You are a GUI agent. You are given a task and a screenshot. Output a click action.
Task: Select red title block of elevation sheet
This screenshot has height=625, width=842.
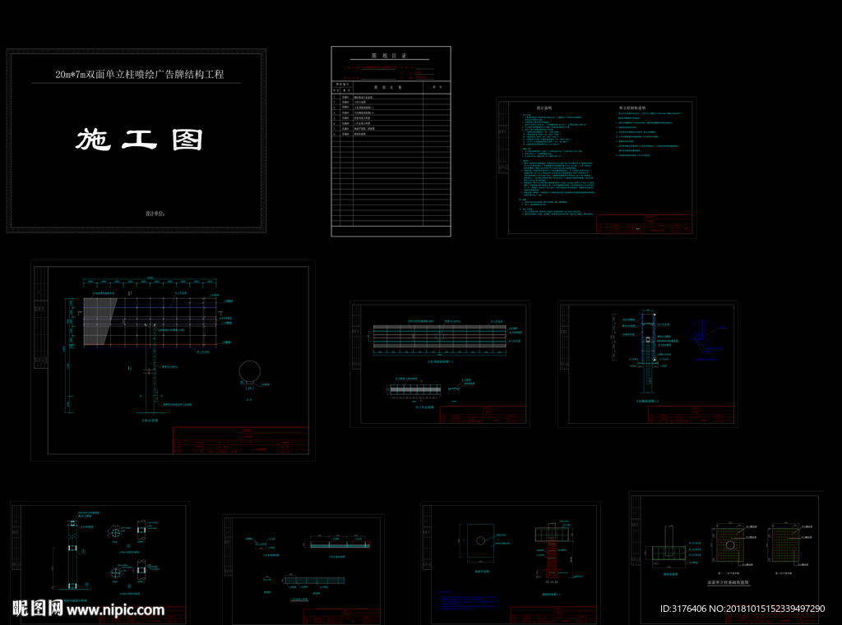(241, 440)
